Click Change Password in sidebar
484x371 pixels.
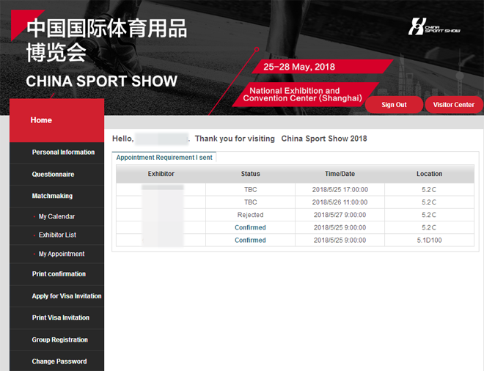point(59,361)
